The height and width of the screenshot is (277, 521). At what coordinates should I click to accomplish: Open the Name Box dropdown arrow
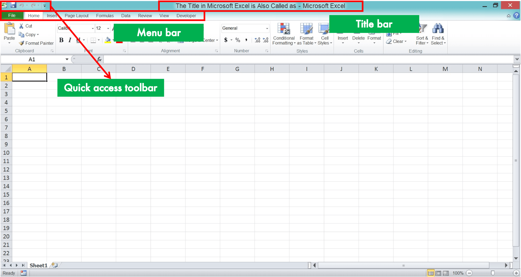pyautogui.click(x=67, y=60)
